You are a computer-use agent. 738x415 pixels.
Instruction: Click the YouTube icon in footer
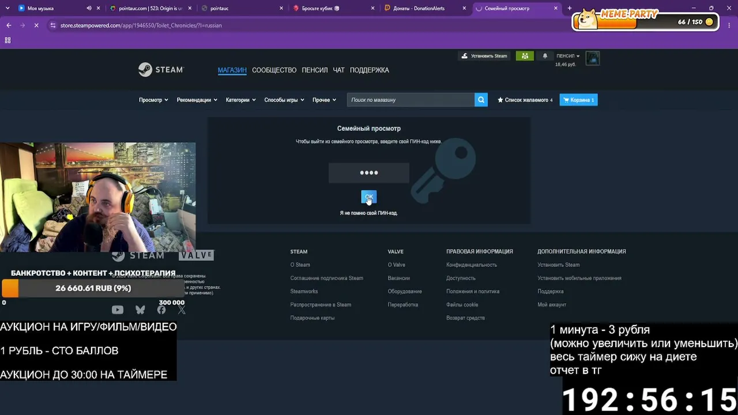[118, 310]
